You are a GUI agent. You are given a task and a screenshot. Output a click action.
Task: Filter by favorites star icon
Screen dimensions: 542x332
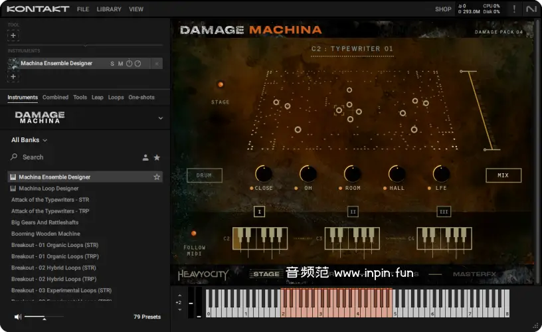point(157,157)
